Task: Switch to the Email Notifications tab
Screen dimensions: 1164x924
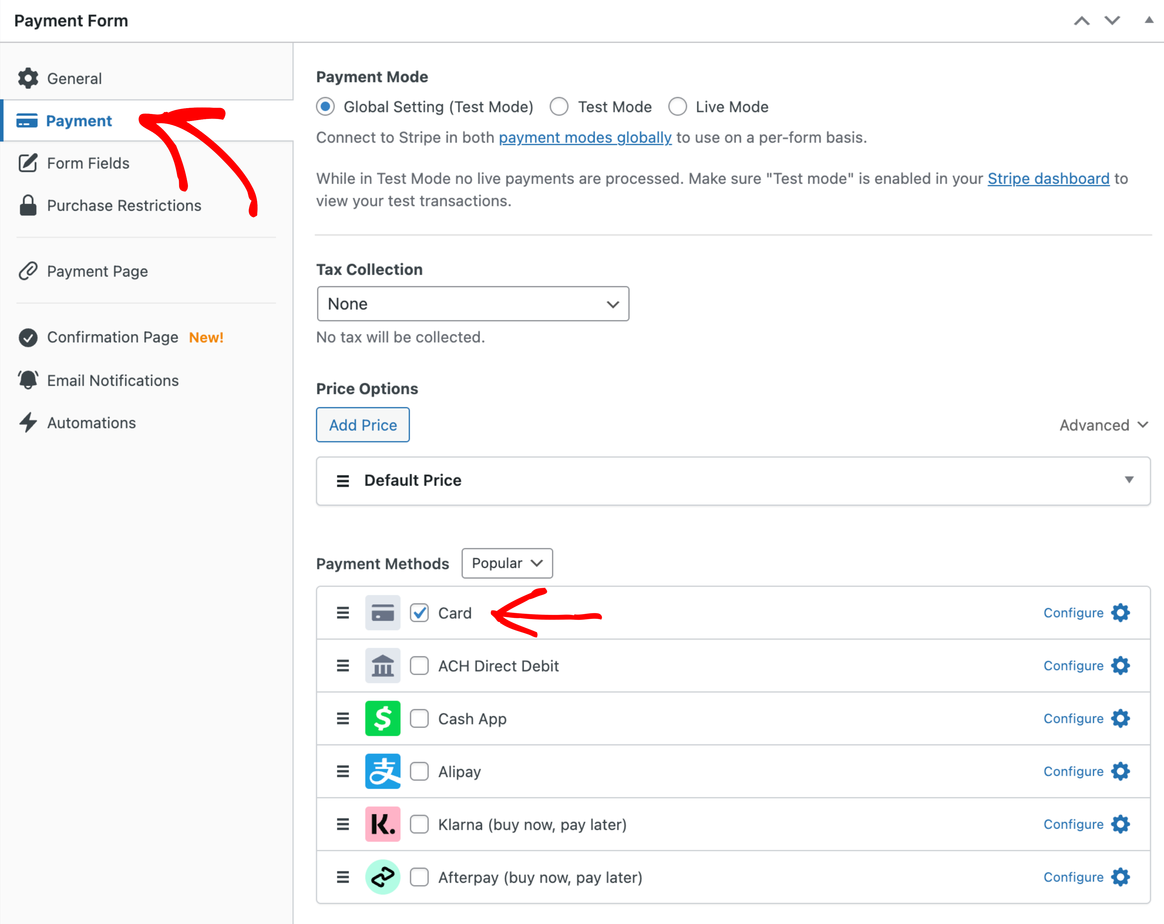Action: (112, 381)
